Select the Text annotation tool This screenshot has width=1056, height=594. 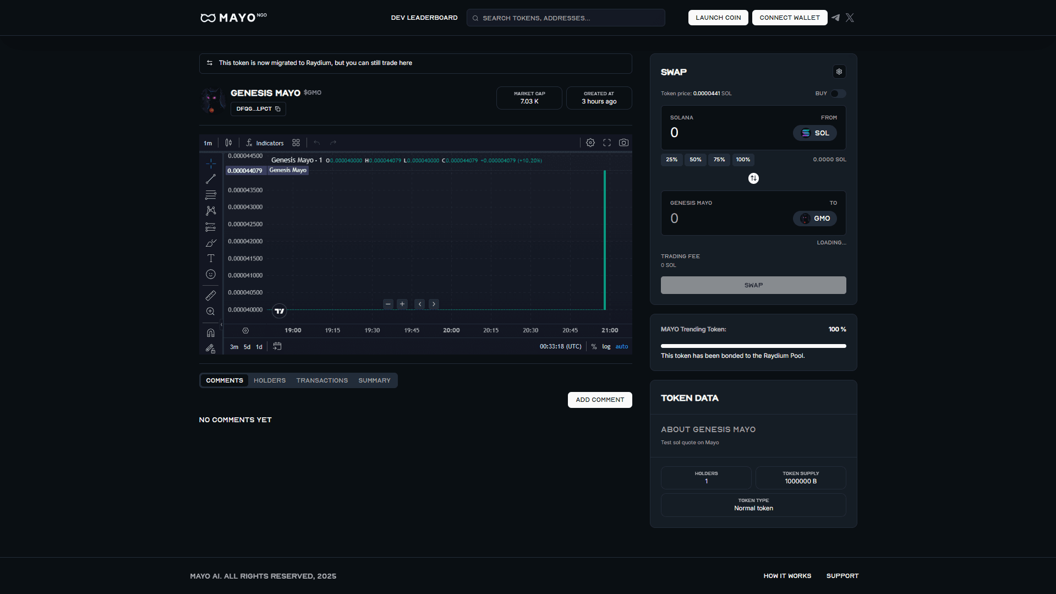coord(210,258)
